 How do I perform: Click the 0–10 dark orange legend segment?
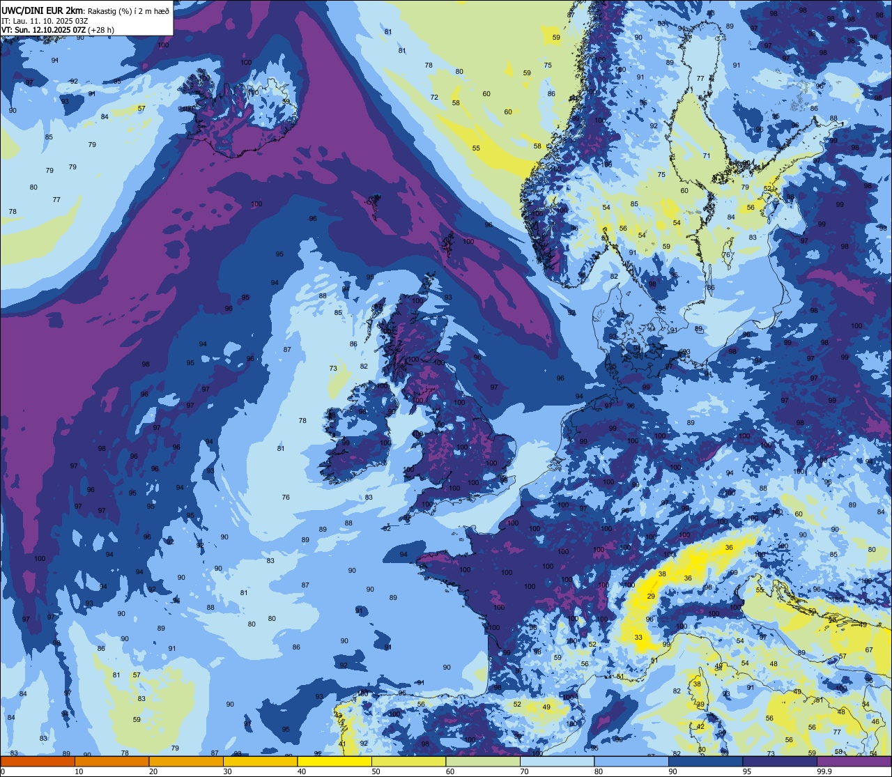pyautogui.click(x=38, y=762)
